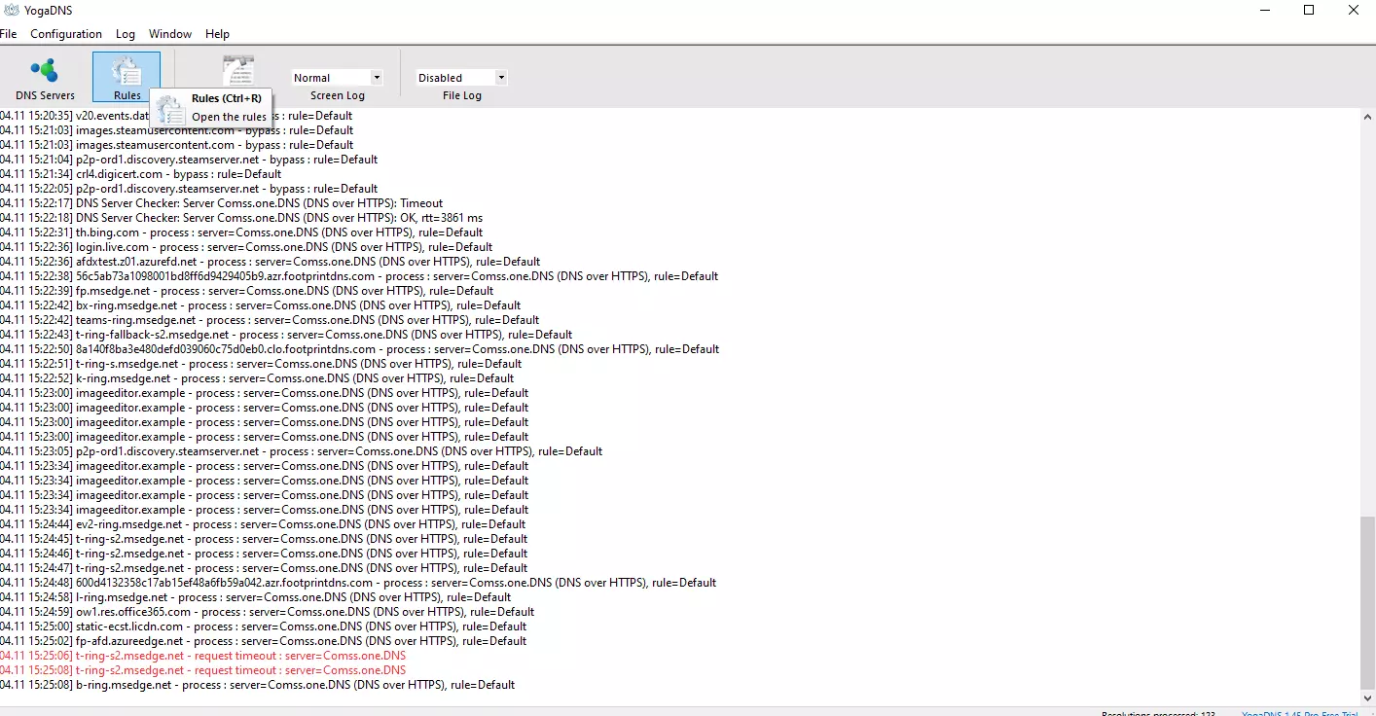Select the DNS Server Checker Timeout log line
This screenshot has width=1376, height=716.
(x=221, y=203)
